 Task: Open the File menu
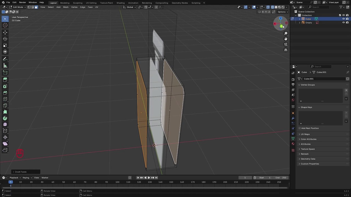[x=8, y=2]
